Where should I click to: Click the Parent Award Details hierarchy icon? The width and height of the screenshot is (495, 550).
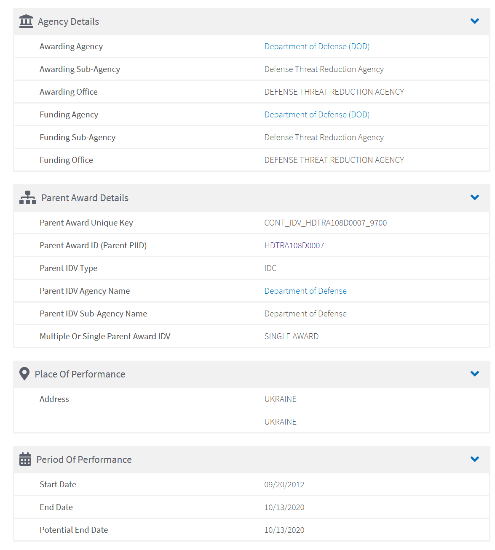click(28, 197)
